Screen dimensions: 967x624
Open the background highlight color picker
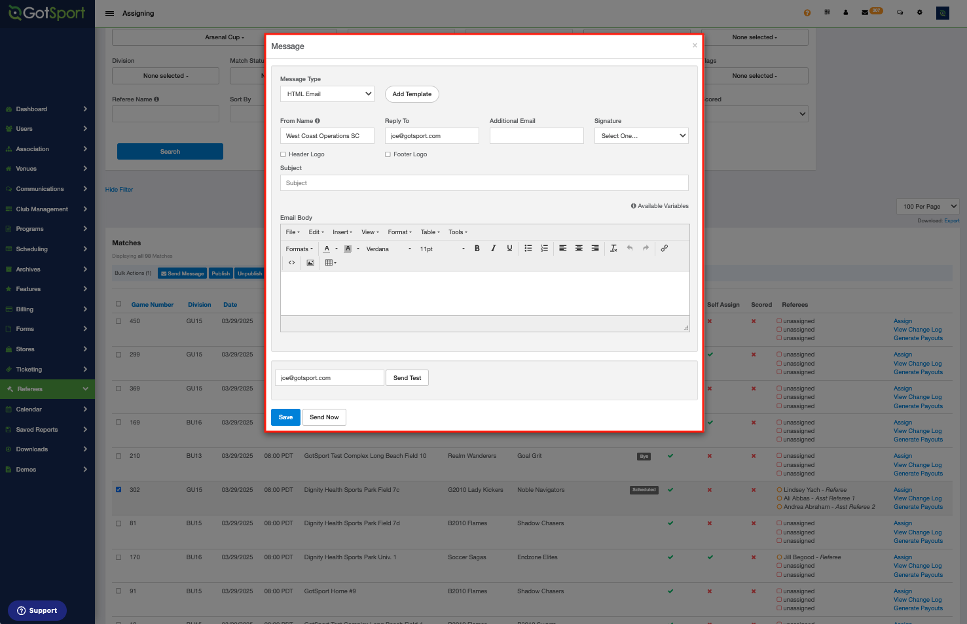(348, 249)
